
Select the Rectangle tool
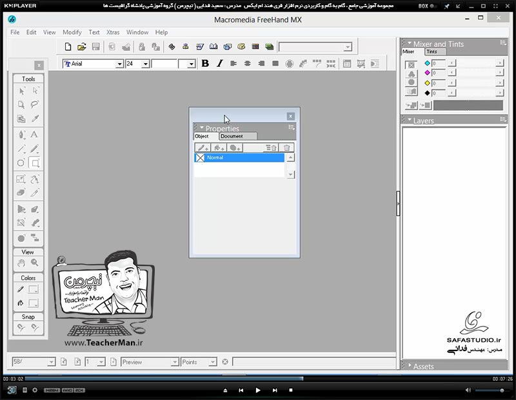tap(35, 163)
